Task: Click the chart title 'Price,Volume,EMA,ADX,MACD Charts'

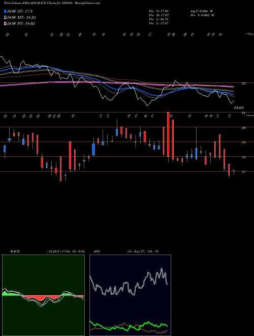Action: [x=30, y=3]
